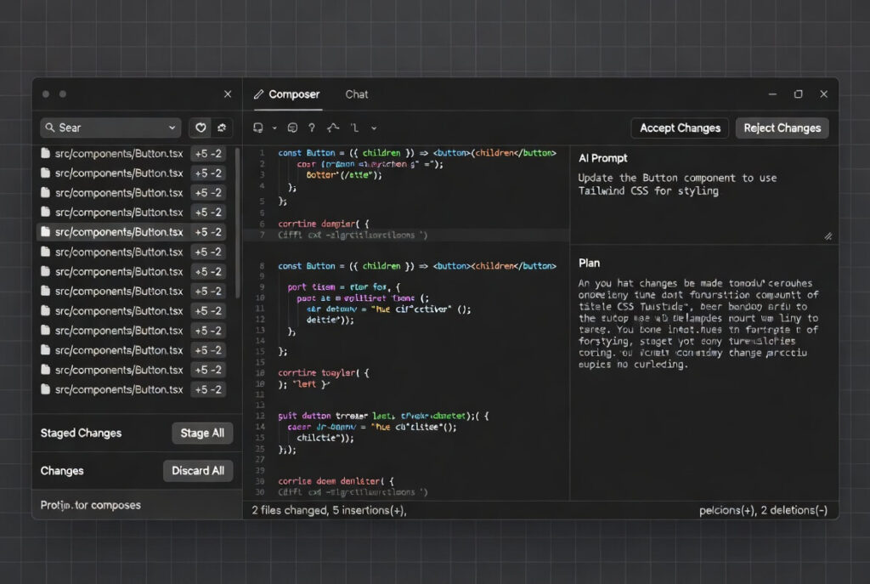This screenshot has width=870, height=584.
Task: Click the gear icon beside the heart
Action: point(222,128)
